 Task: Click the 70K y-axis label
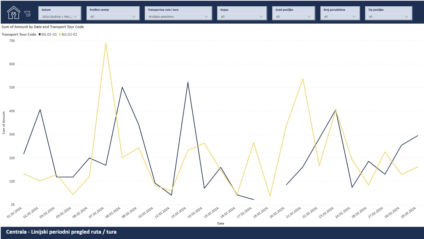pos(12,41)
